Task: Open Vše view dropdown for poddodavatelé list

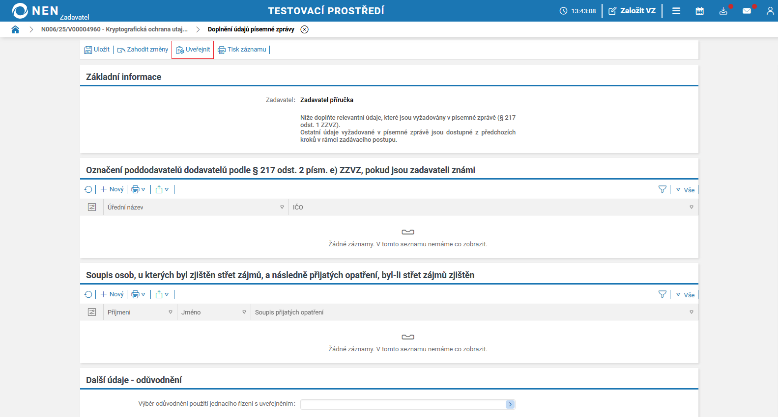Action: point(686,190)
